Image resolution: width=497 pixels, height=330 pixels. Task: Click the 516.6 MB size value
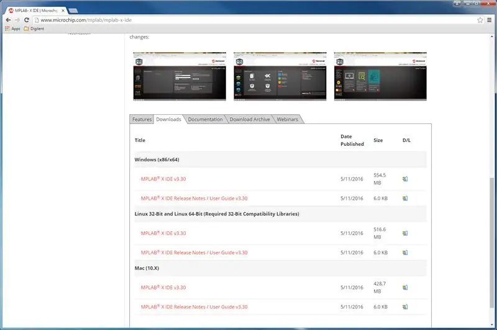[x=380, y=233]
